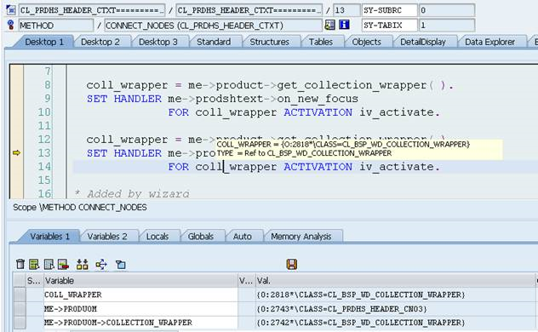Switch to Desktop 2 tab
Viewport: 538px width, 332px height.
(100, 42)
